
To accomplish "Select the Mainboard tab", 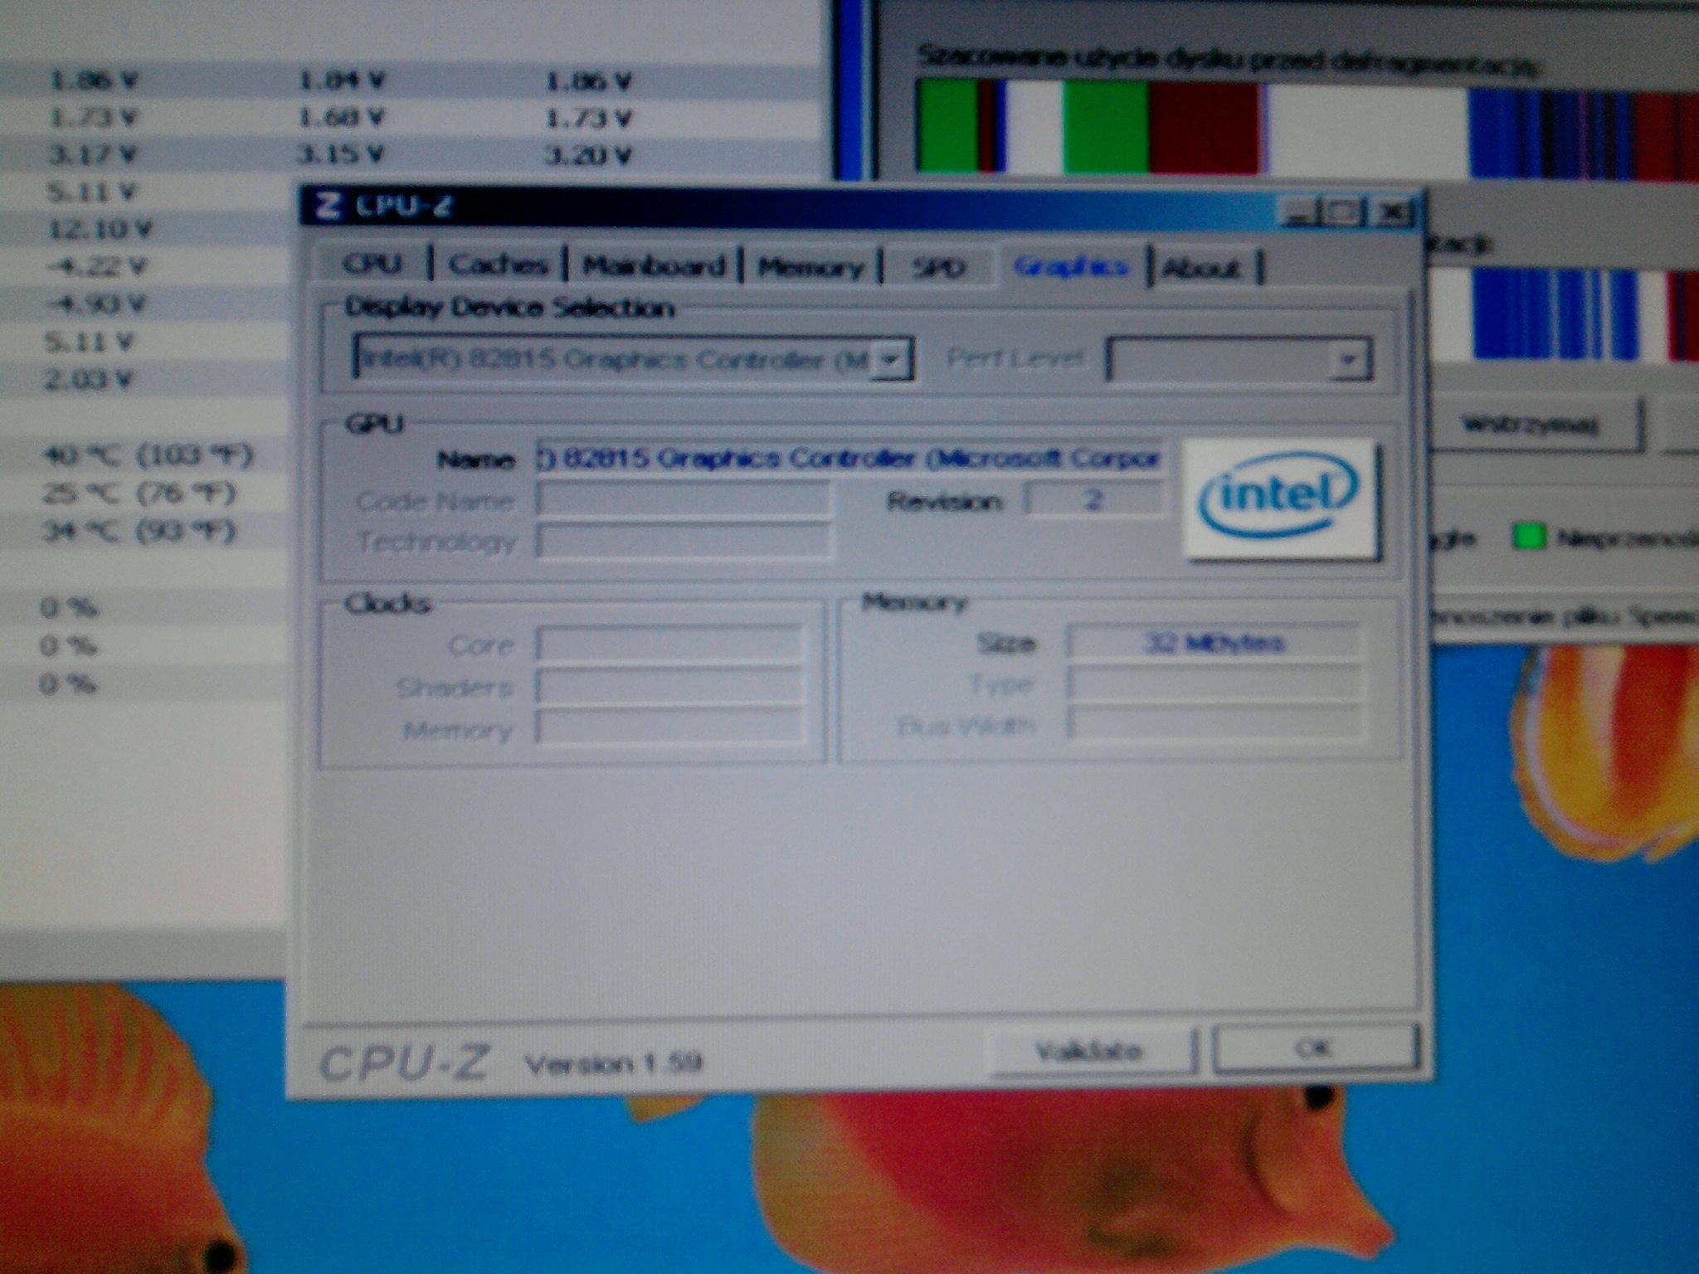I will [654, 266].
